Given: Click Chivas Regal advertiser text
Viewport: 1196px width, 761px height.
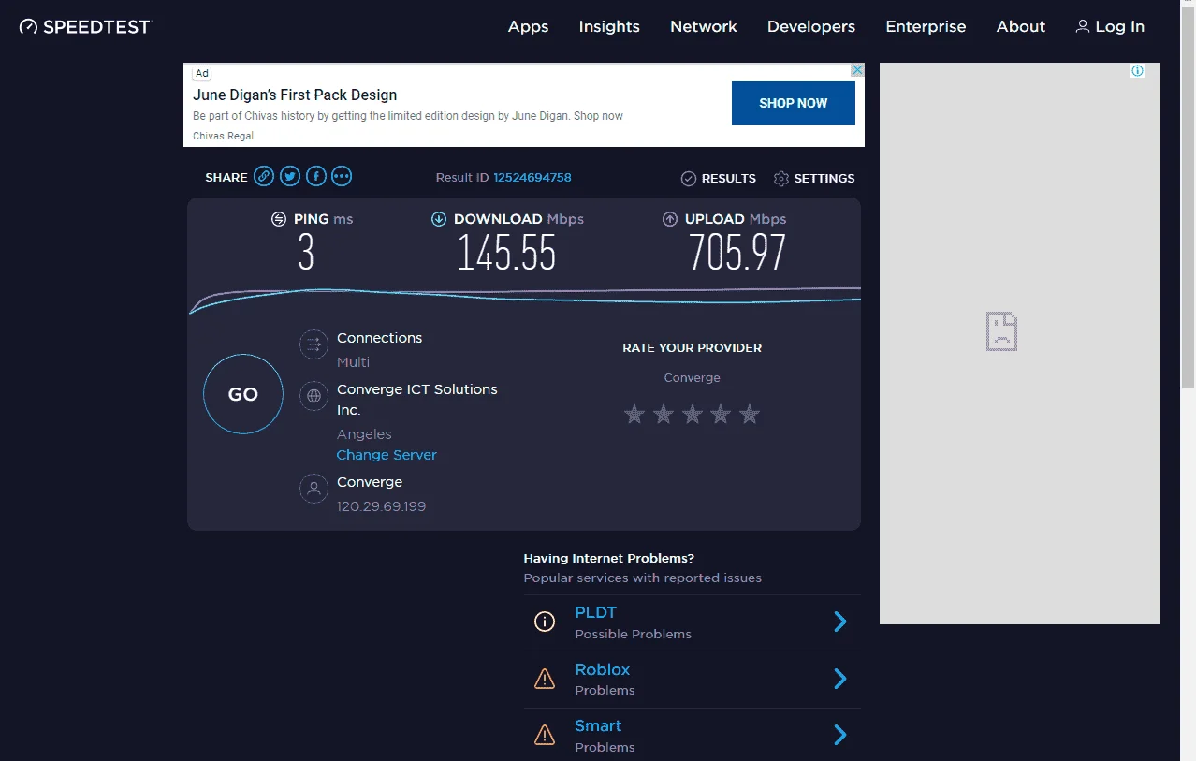Looking at the screenshot, I should click(223, 136).
